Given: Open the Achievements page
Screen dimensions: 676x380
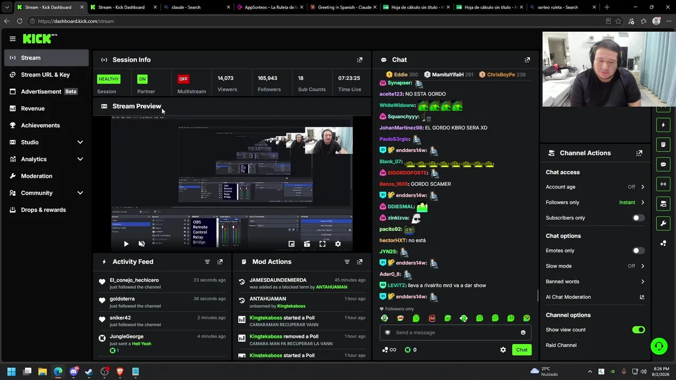Looking at the screenshot, I should coord(46,125).
